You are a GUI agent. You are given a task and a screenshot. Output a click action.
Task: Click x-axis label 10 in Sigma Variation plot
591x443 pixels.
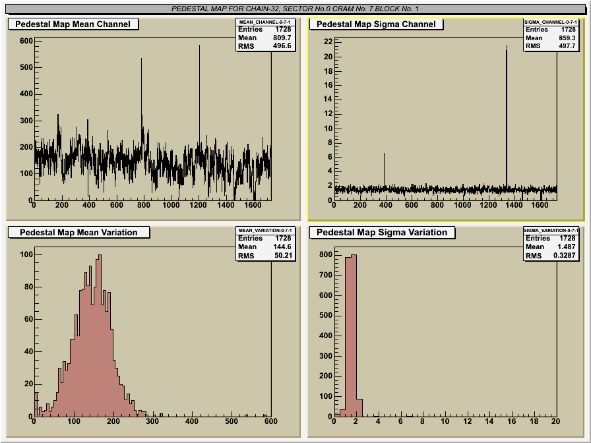(x=445, y=421)
